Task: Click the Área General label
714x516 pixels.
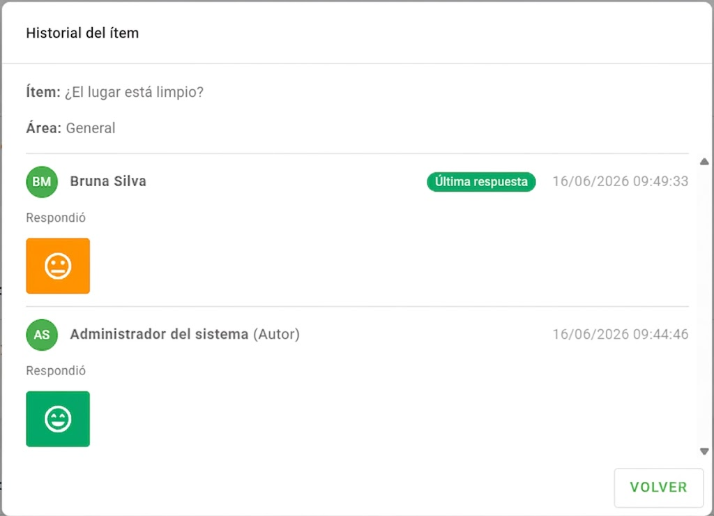Action: (70, 128)
